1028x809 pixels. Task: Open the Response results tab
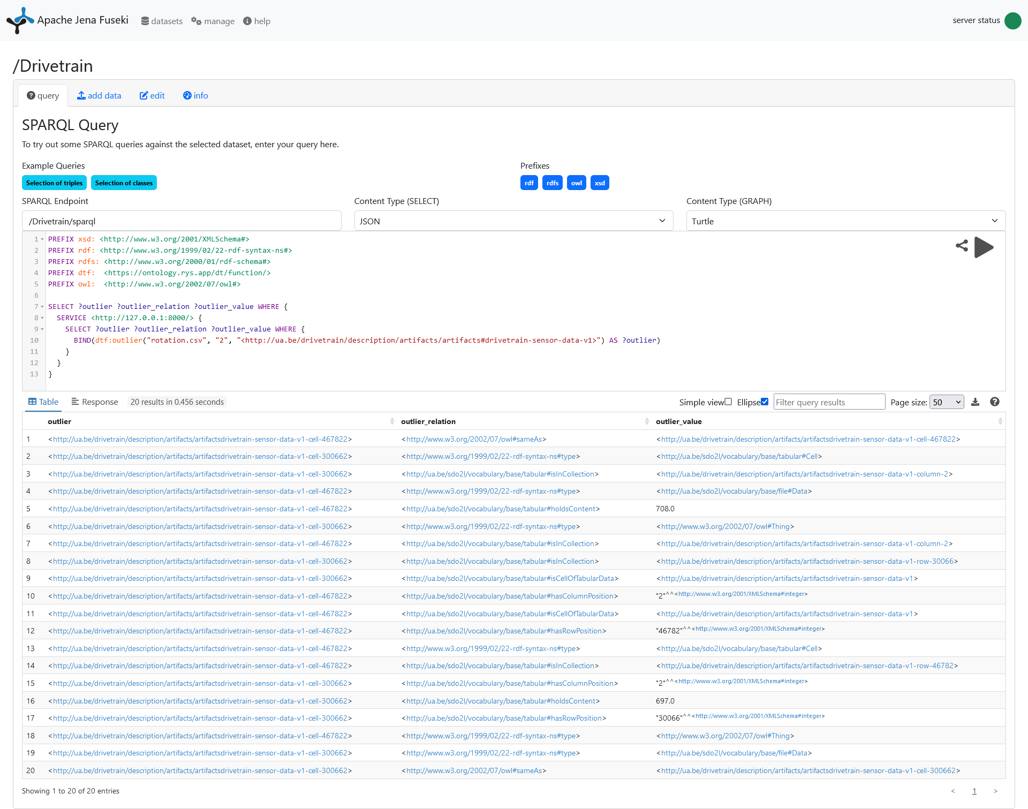click(x=94, y=402)
